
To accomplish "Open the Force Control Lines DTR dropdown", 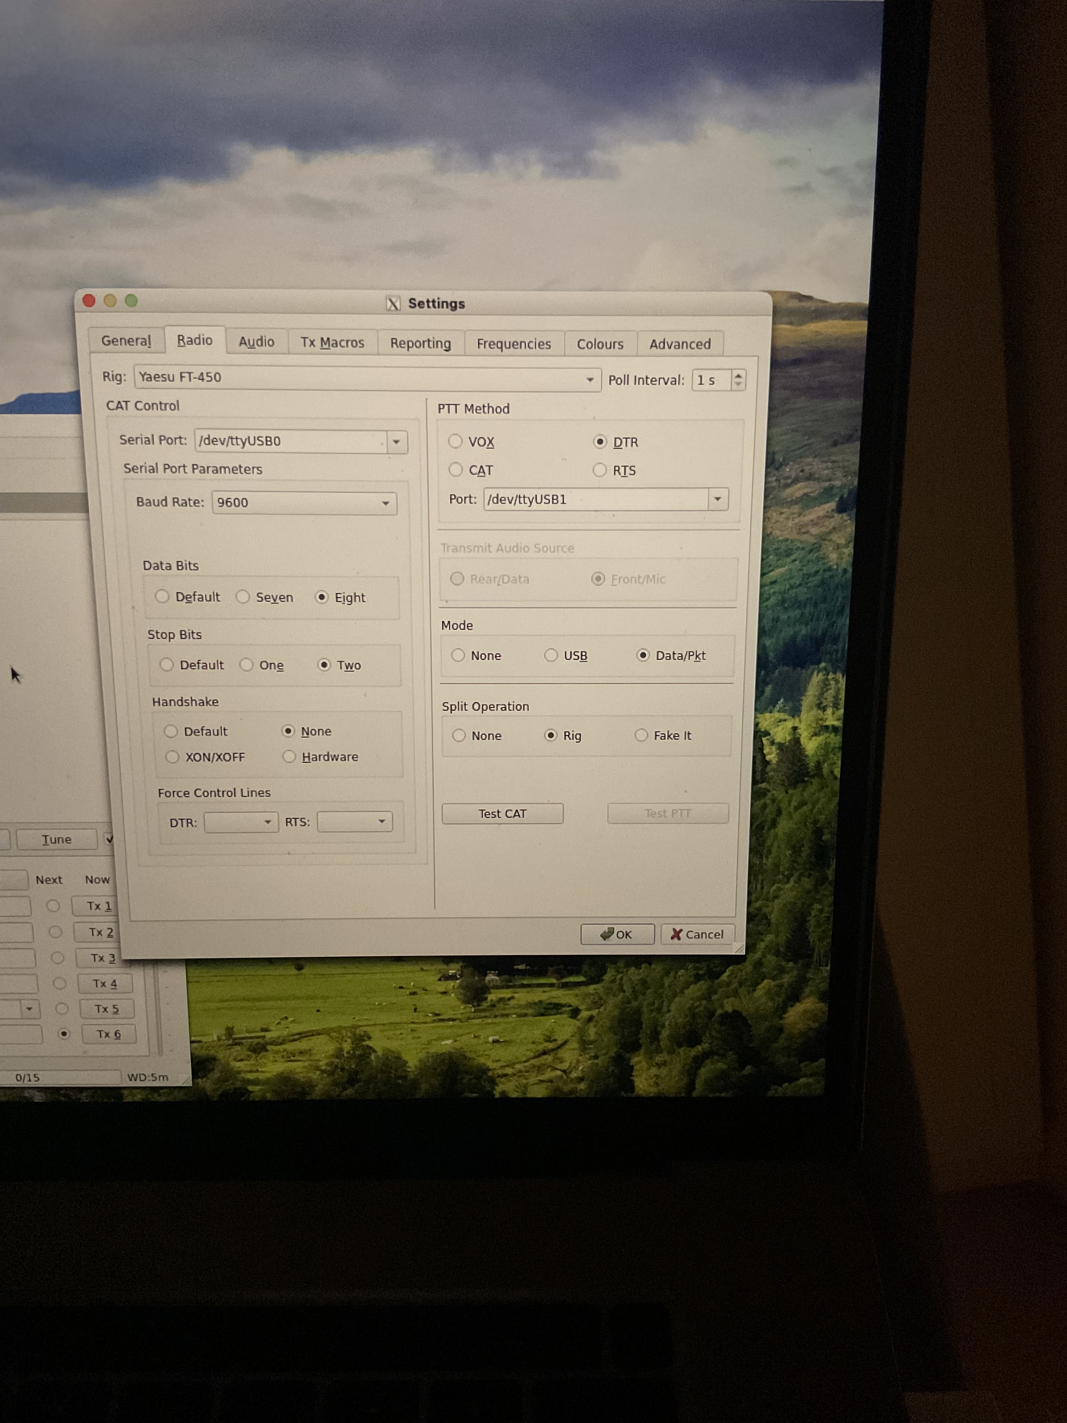I will (241, 822).
